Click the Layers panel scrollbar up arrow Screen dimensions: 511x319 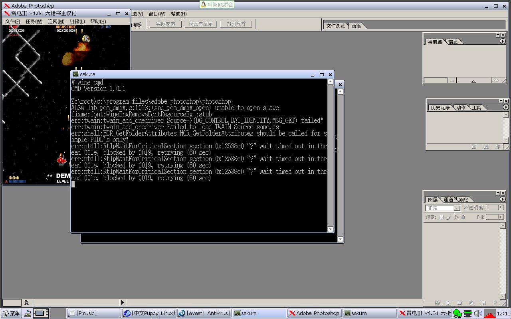[503, 226]
